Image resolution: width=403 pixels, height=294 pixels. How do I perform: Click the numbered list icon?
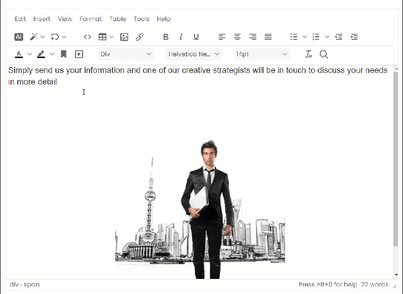pos(316,37)
